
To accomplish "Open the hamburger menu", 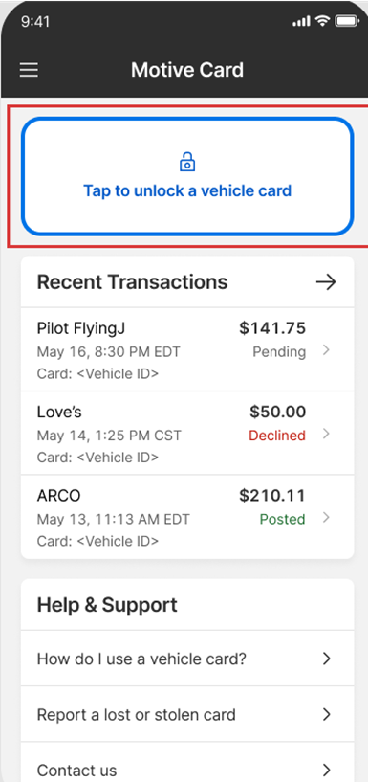I will coord(29,70).
